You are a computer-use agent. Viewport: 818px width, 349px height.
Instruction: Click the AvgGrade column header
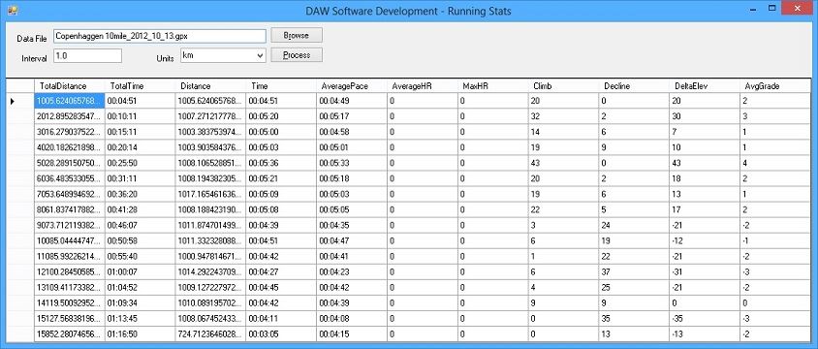774,86
